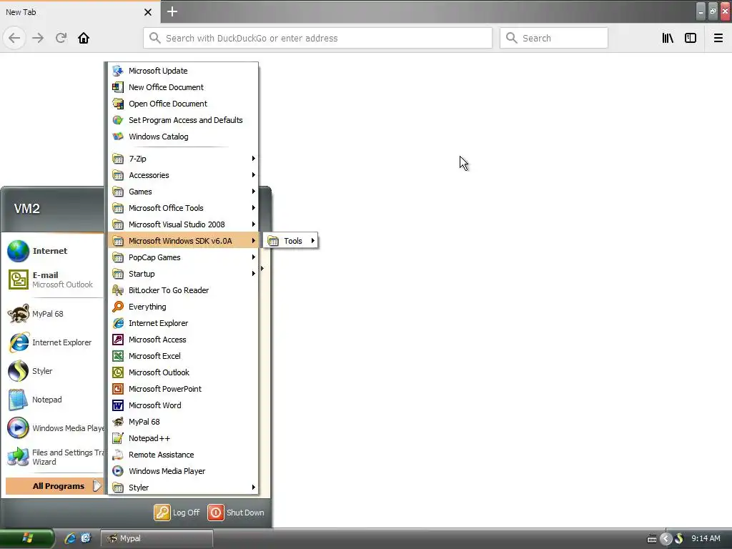Launch Microsoft Excel

(183, 356)
